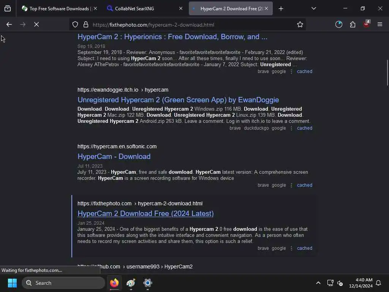Viewport: 389px width, 292px height.
Task: Open clock showing 4:40 AM
Action: (361, 283)
